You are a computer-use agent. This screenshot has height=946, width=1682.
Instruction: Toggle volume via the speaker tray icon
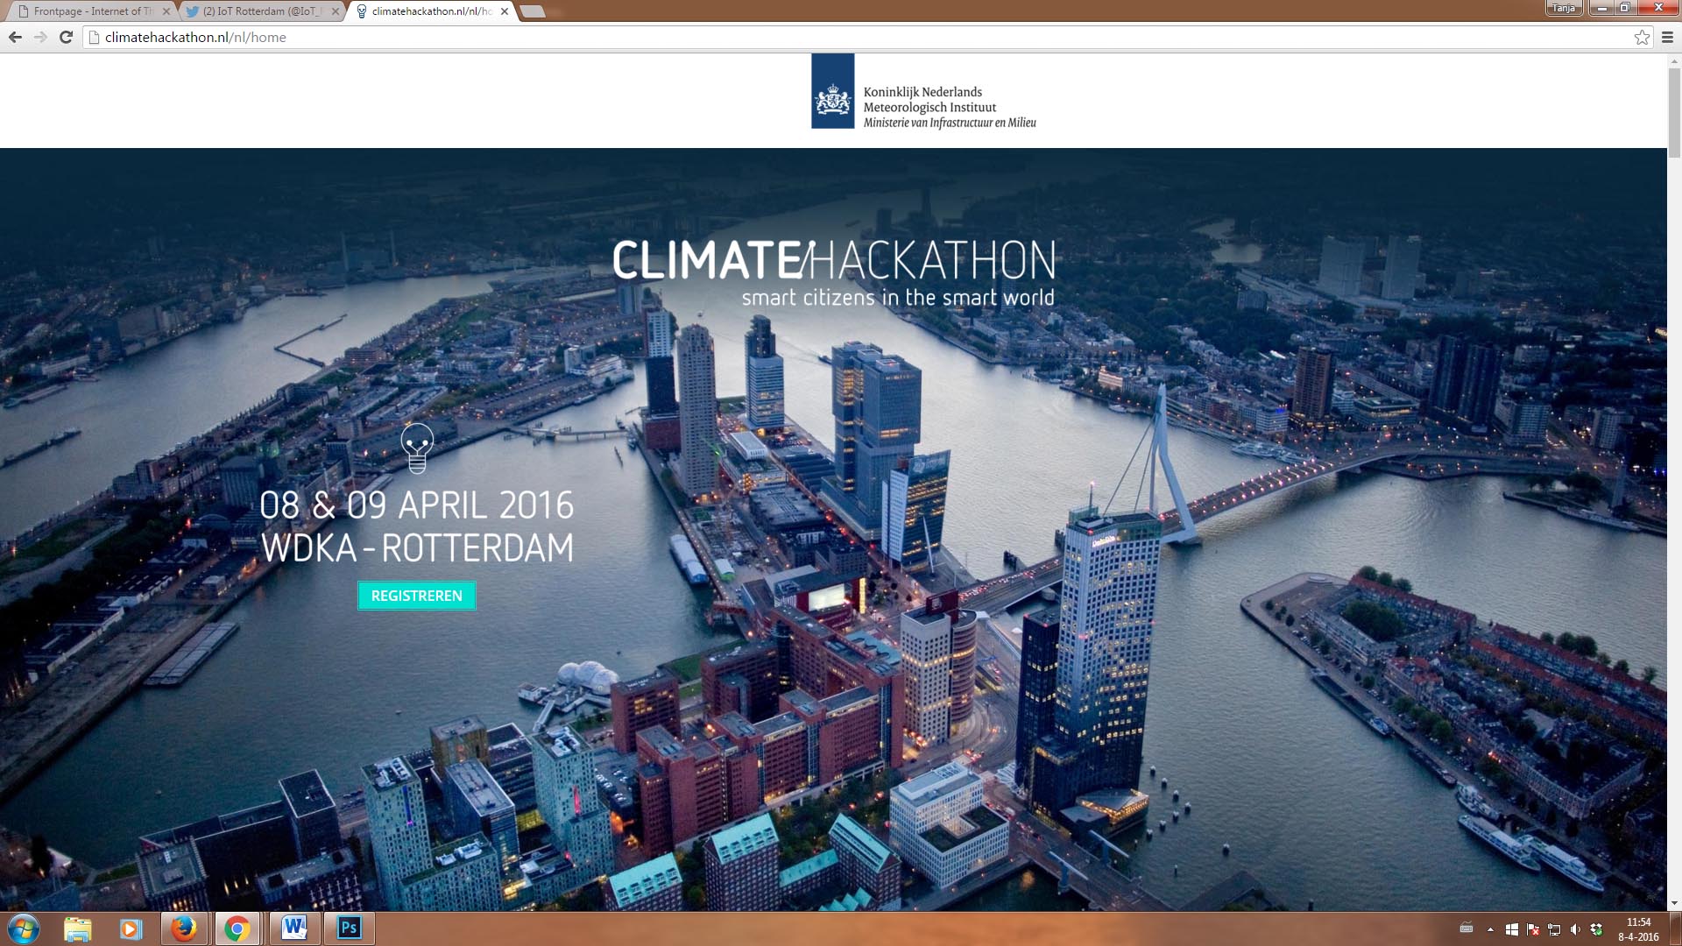1575,929
